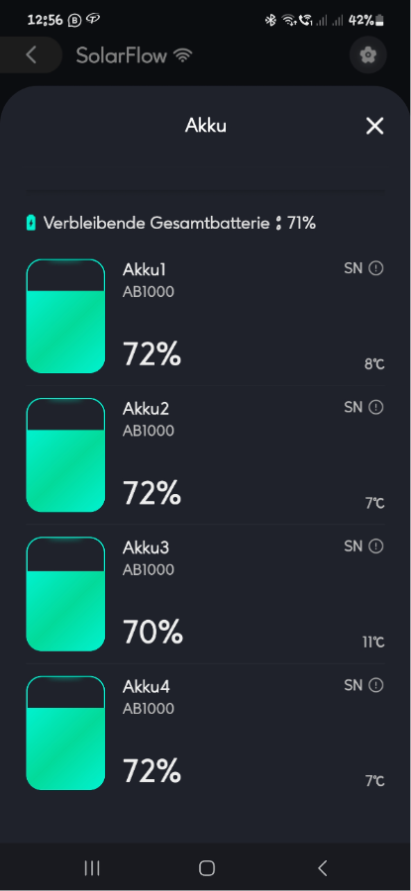
Task: Tap Android navigation back arrow
Action: pos(322,867)
